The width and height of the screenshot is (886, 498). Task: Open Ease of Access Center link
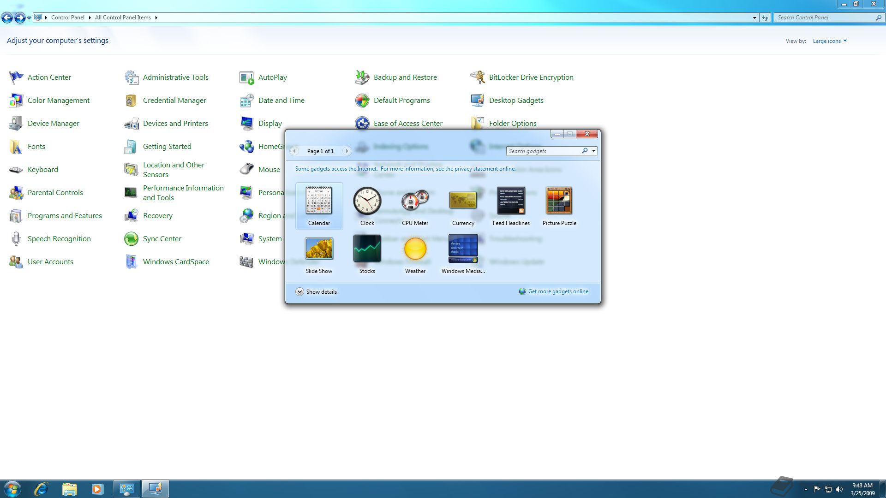408,124
